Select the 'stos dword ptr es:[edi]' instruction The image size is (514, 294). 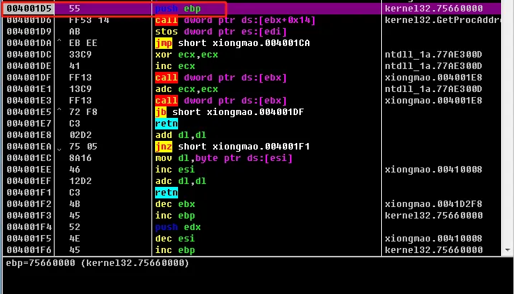tap(221, 32)
